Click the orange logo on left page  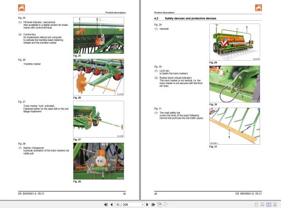click(22, 8)
